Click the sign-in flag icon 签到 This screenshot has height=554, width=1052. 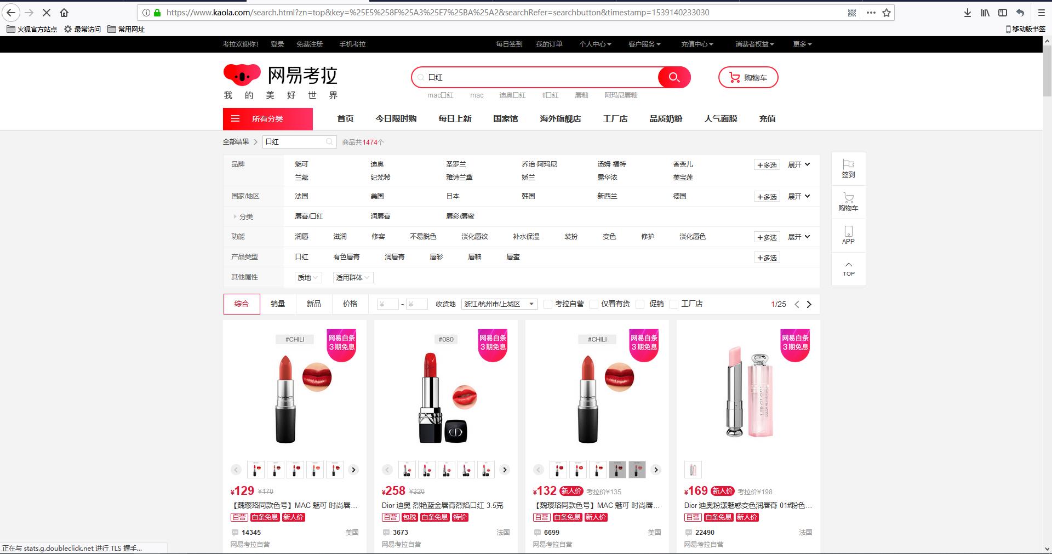coord(848,169)
